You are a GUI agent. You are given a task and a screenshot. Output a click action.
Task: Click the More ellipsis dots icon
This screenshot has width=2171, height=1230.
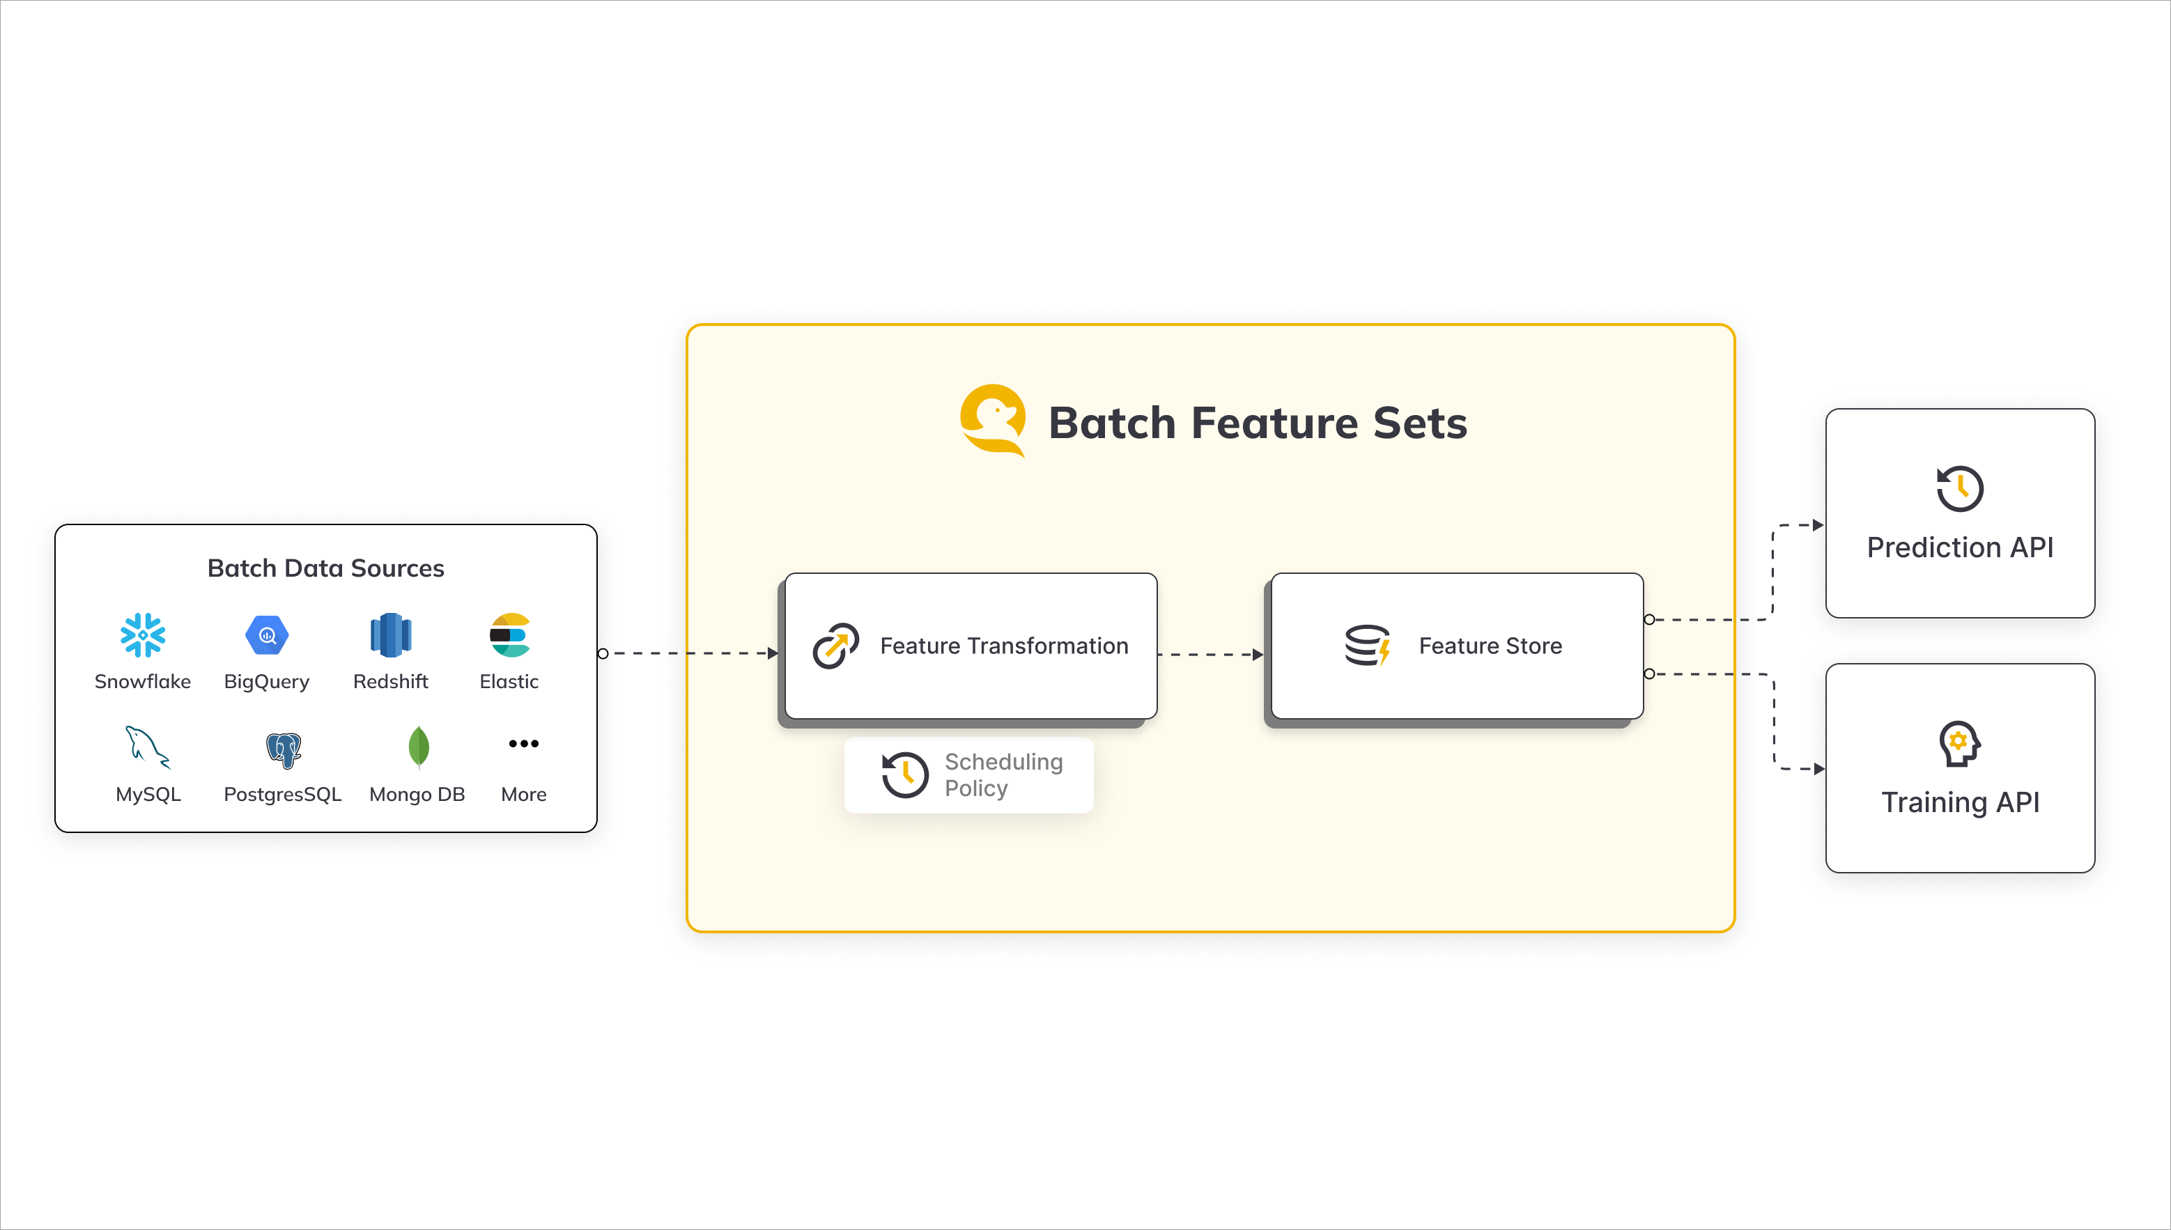click(523, 743)
